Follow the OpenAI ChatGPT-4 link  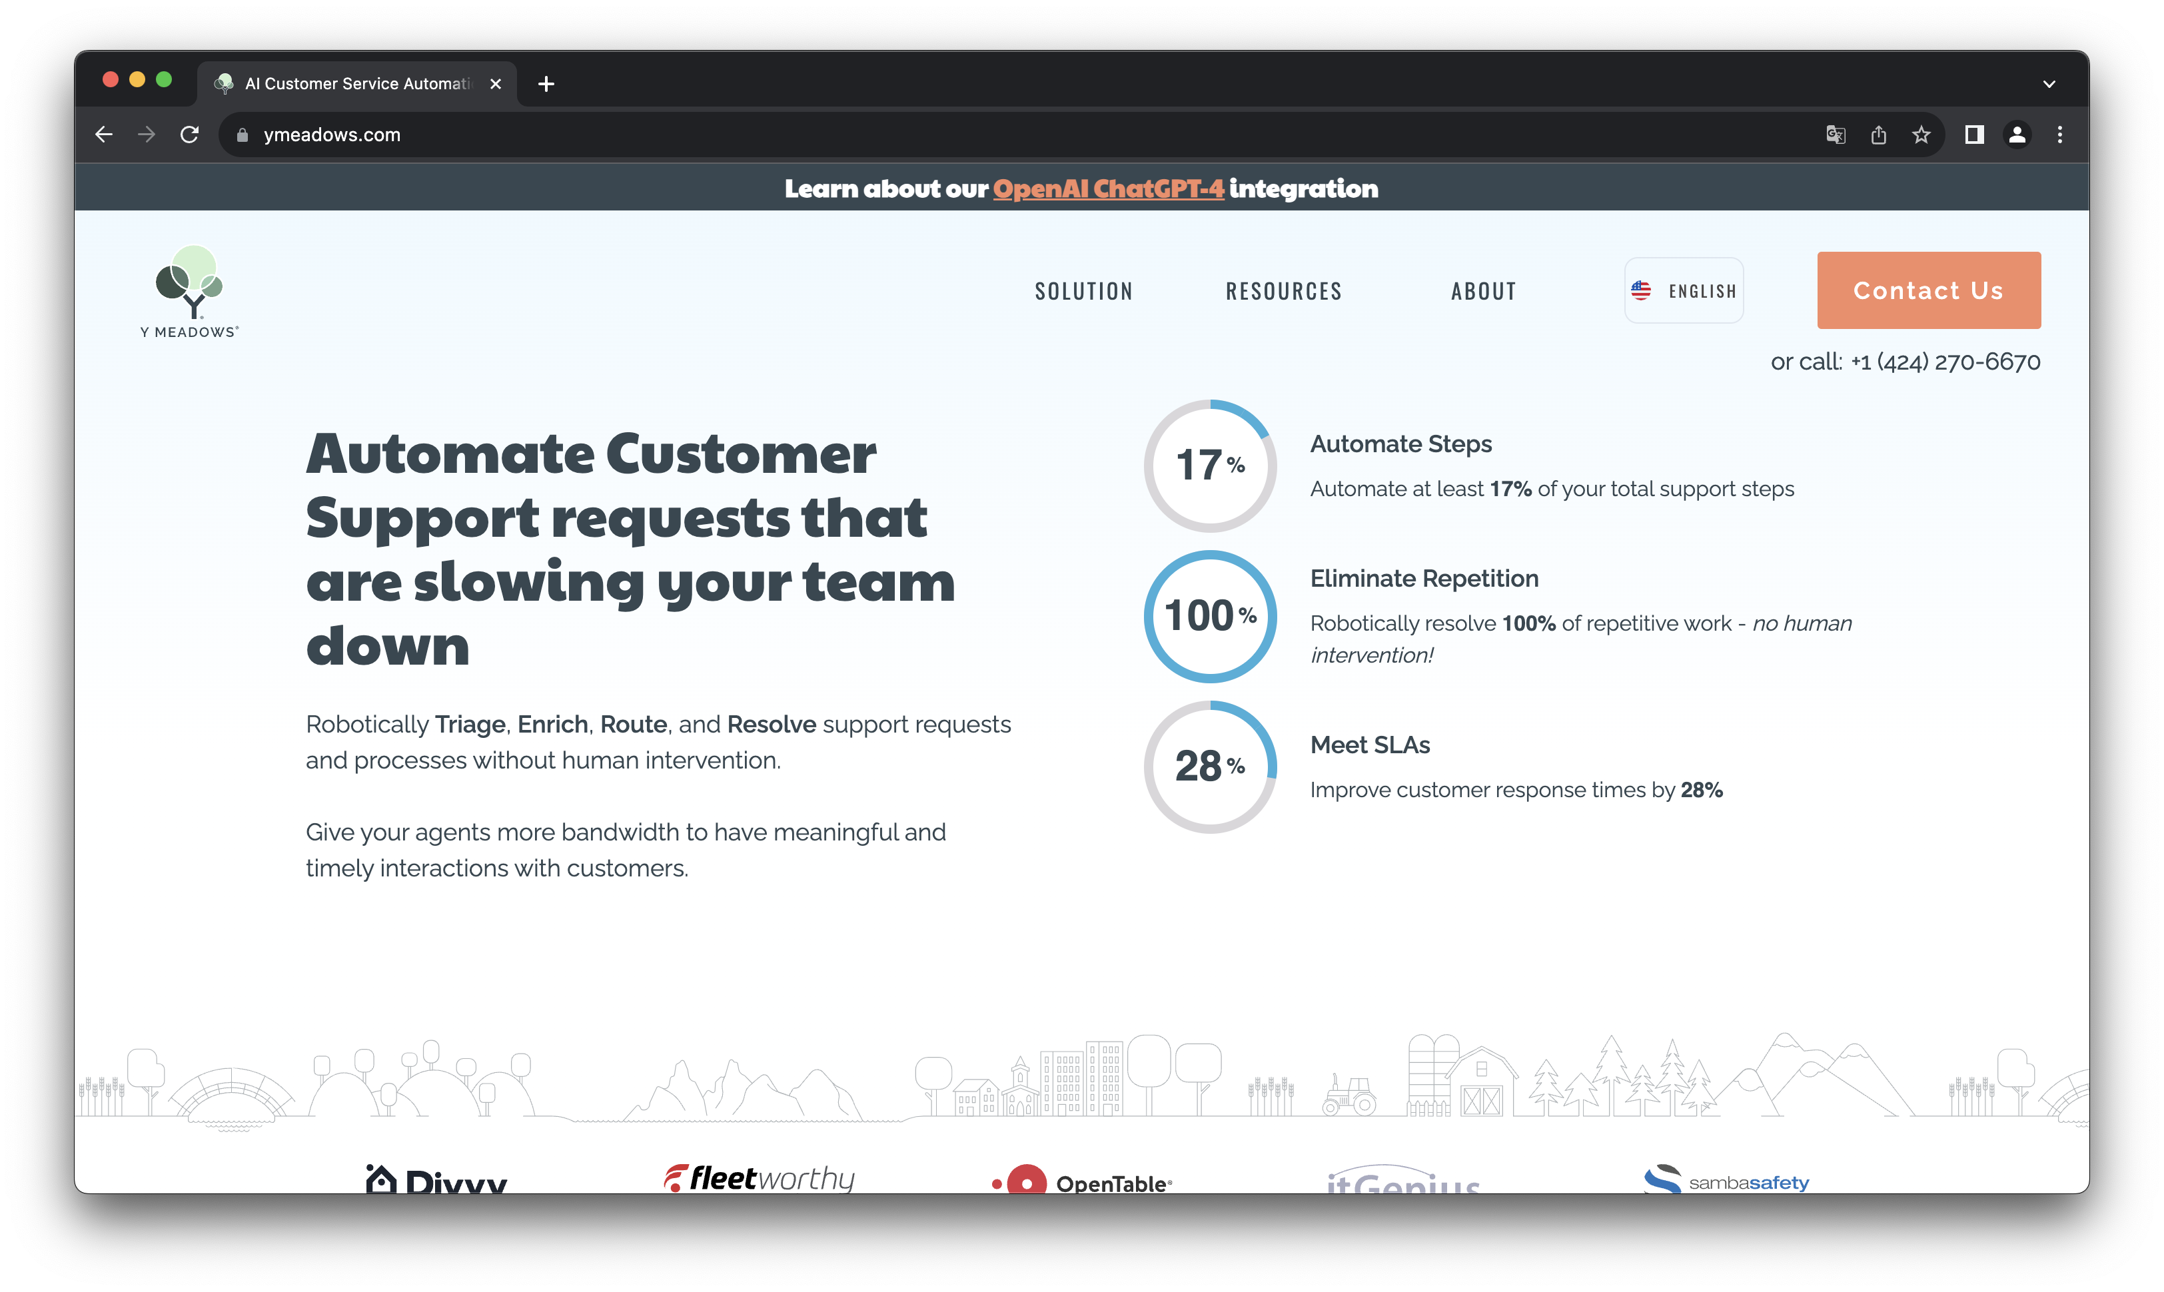click(x=1108, y=189)
